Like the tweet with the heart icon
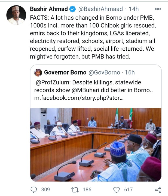168x196 pixels. 116,189
